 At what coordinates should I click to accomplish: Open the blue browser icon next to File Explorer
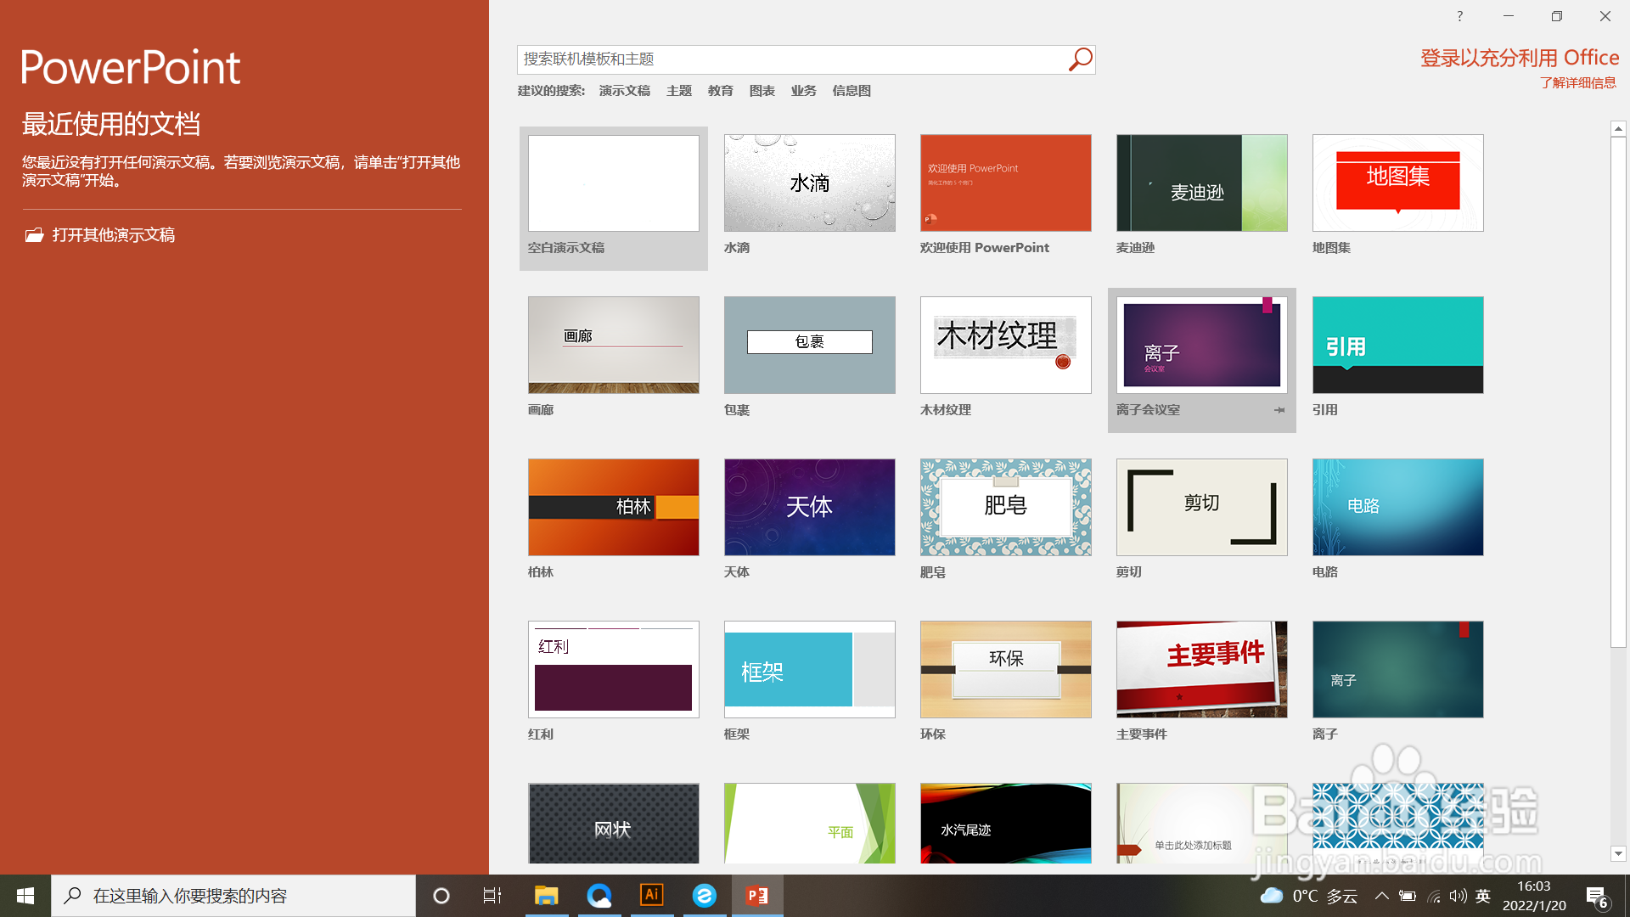point(599,896)
